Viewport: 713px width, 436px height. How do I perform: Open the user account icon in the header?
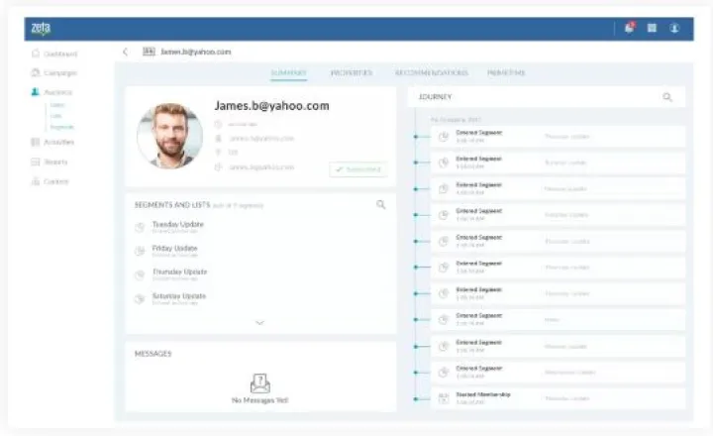point(674,28)
